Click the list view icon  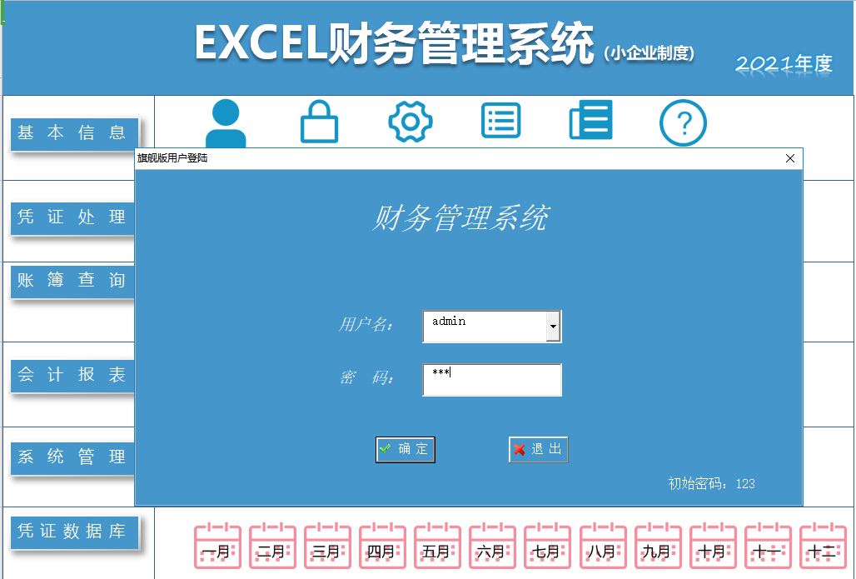[x=500, y=120]
